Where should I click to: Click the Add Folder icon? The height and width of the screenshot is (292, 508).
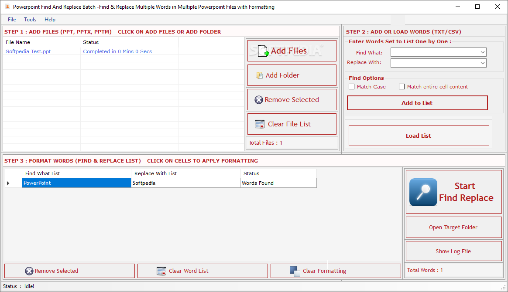click(x=259, y=75)
